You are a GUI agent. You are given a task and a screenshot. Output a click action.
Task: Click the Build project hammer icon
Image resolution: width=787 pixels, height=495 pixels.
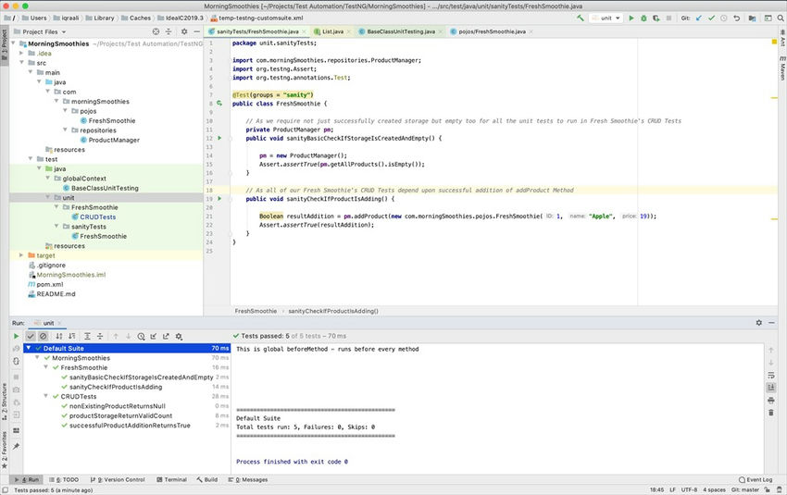click(x=580, y=18)
